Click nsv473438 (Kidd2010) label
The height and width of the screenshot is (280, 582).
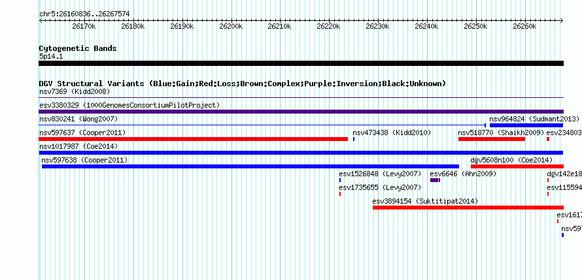pyautogui.click(x=392, y=132)
